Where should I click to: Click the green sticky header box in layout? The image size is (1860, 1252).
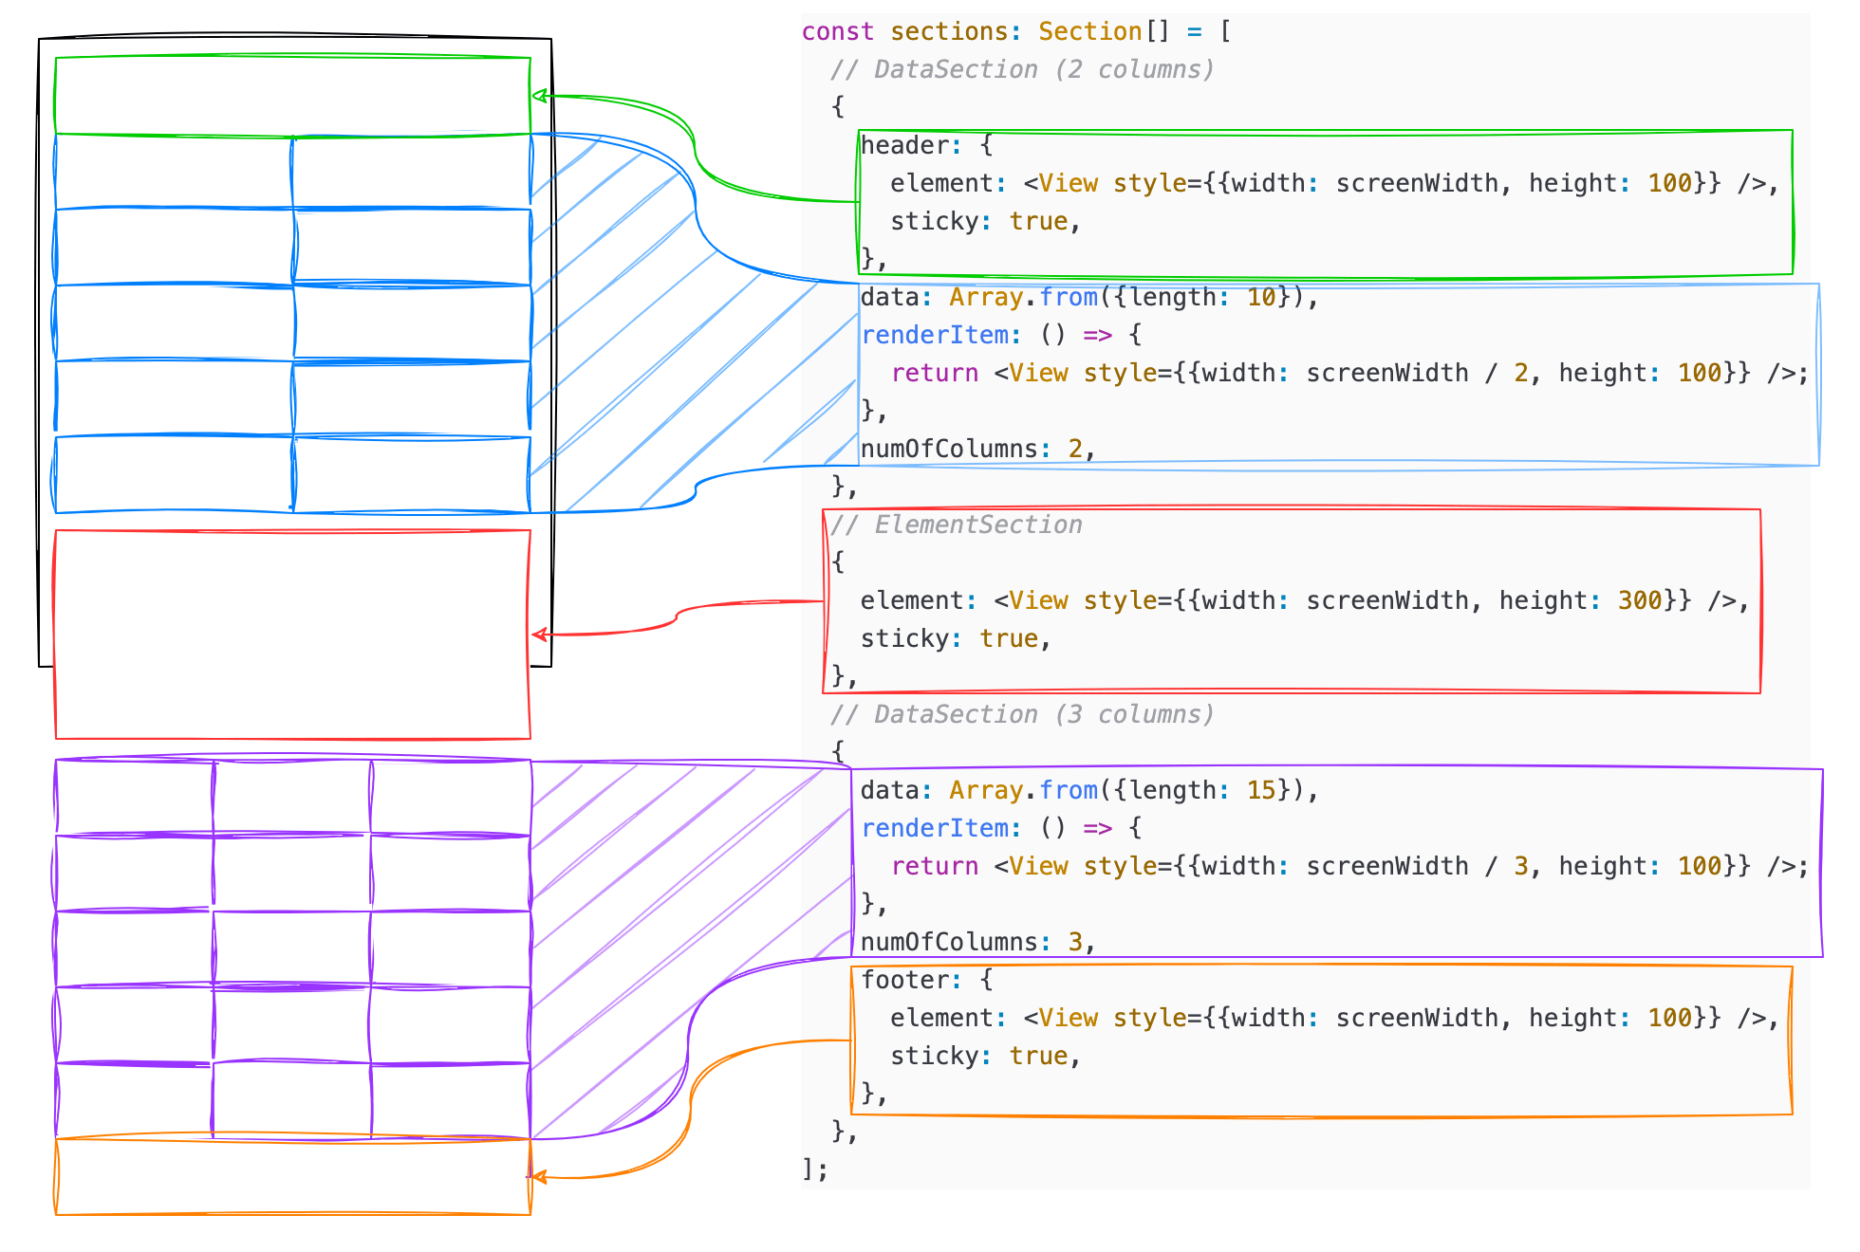292,95
